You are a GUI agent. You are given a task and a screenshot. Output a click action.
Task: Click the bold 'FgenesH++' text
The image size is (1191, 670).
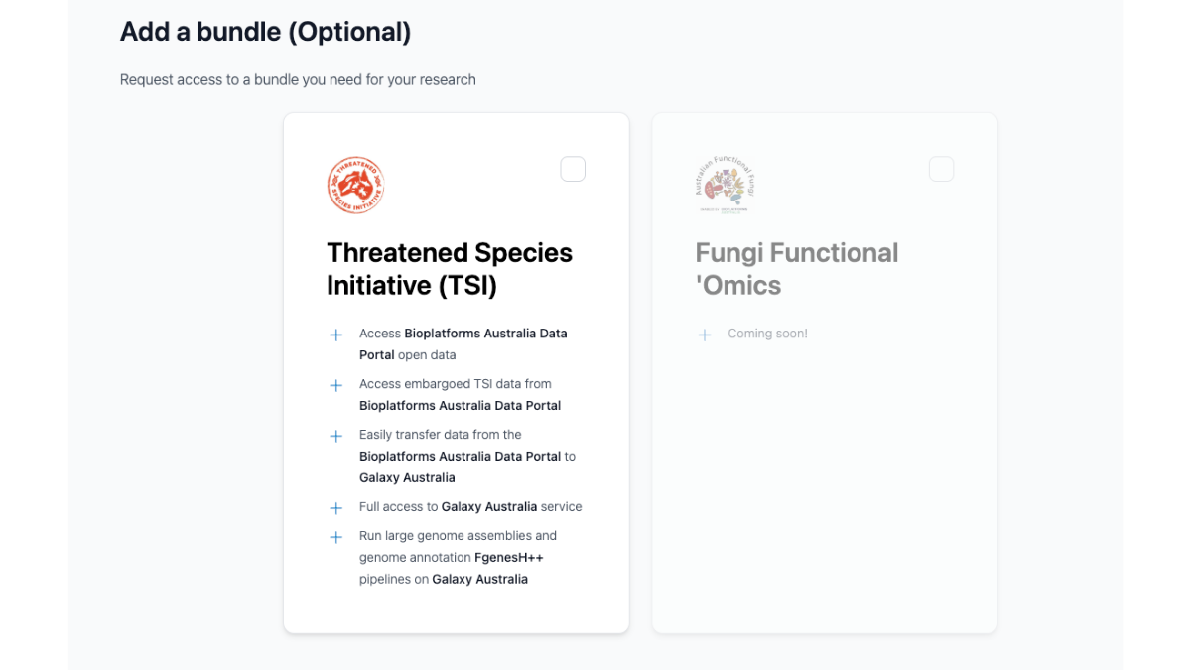point(508,557)
